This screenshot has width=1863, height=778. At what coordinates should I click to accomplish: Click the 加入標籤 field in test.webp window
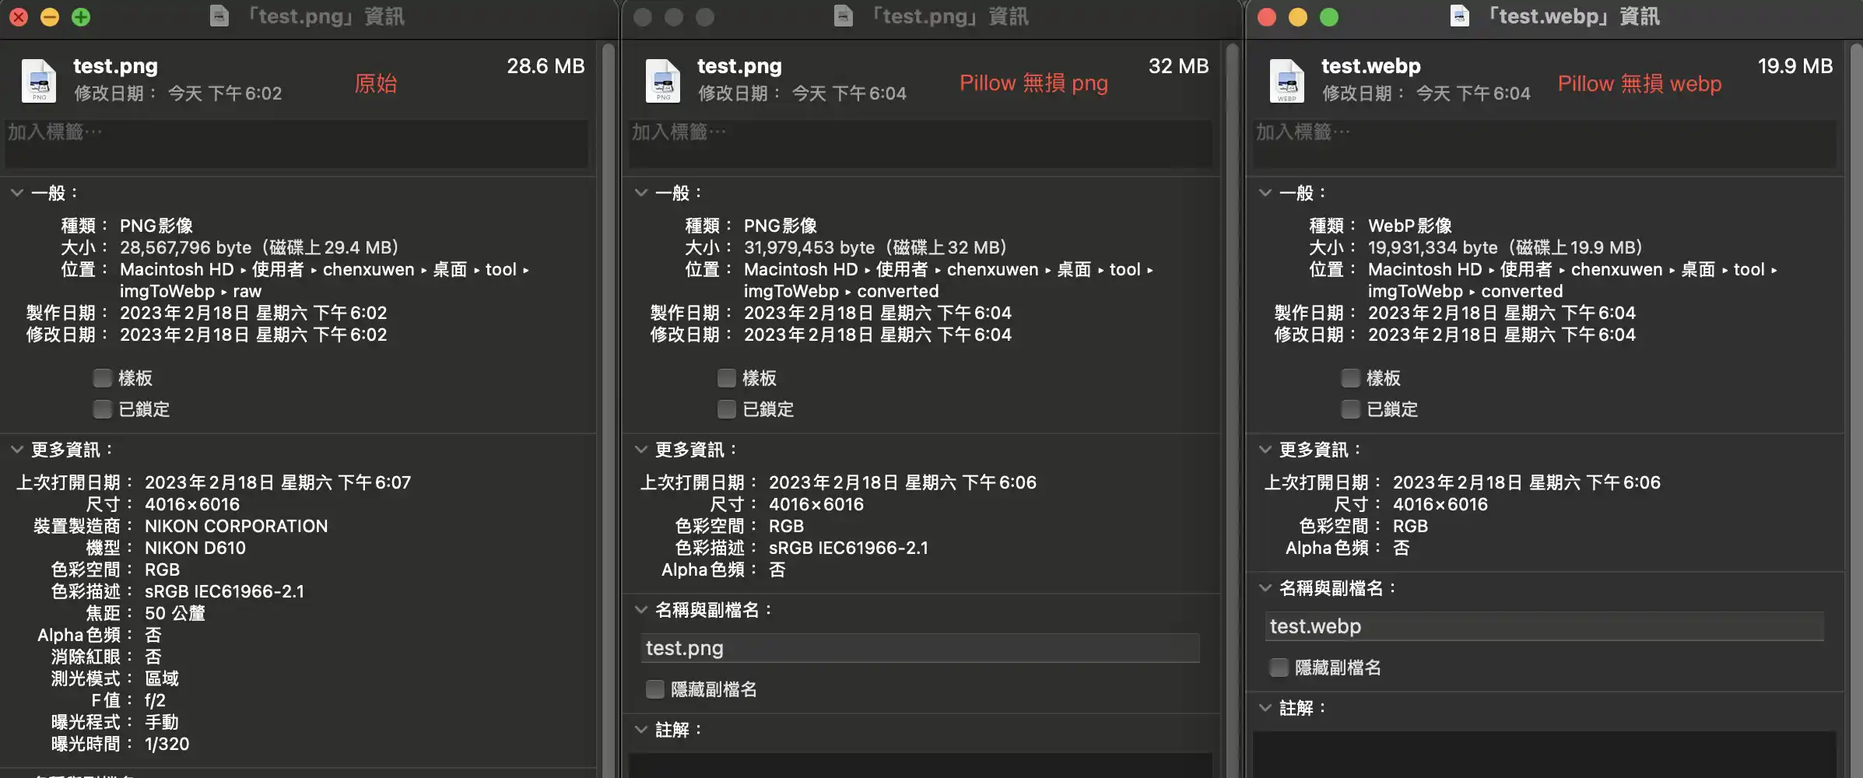[x=1545, y=144]
